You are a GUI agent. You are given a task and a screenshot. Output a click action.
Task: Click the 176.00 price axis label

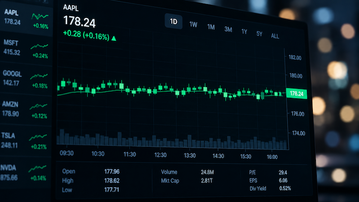coord(298,114)
